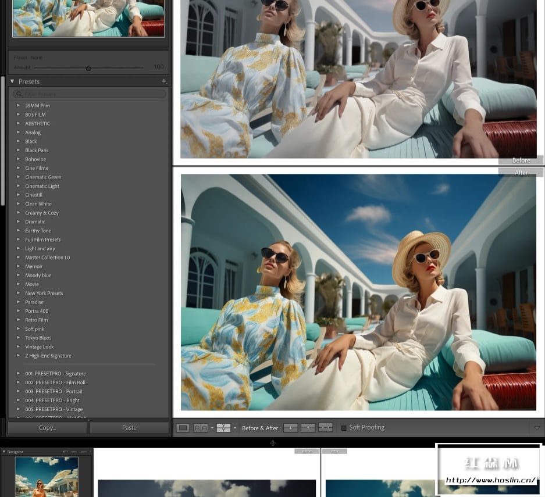Open 005. PRESETPRO - Vintage group
Screen dimensions: 545x497
[x=54, y=409]
